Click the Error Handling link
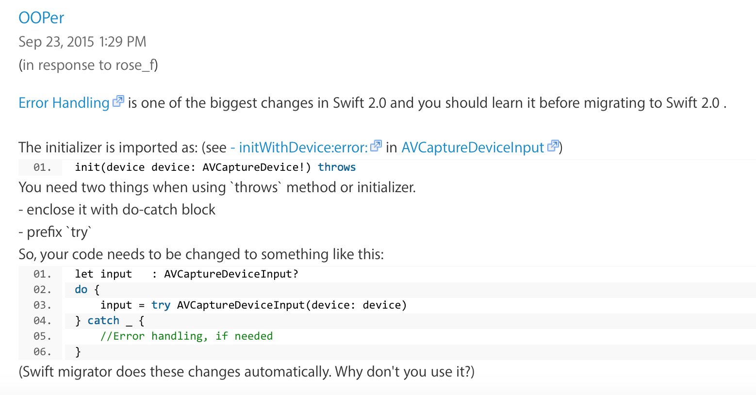This screenshot has width=756, height=395. pyautogui.click(x=64, y=103)
